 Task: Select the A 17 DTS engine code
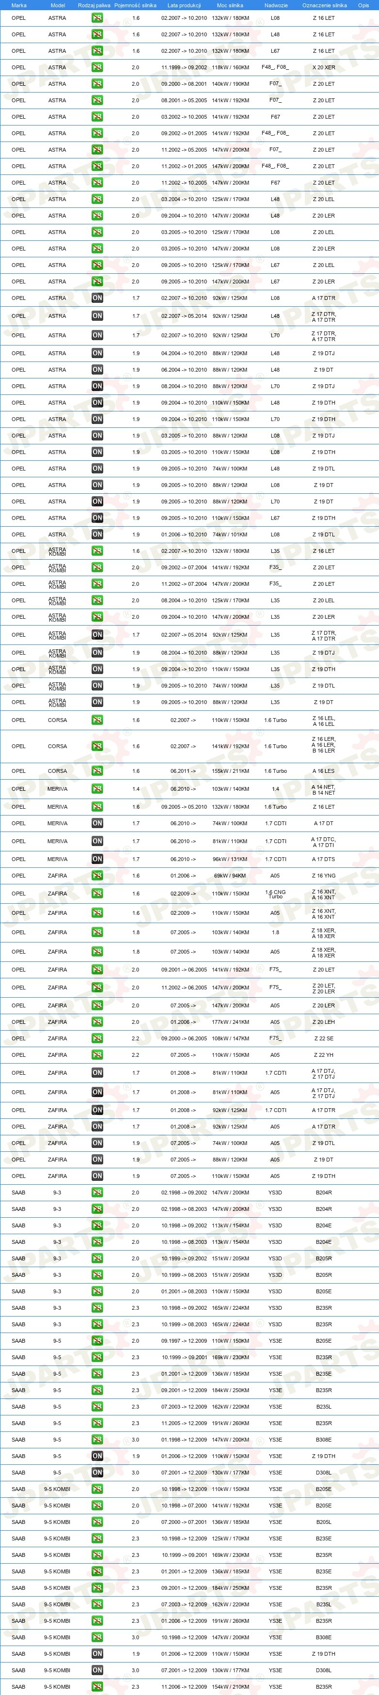point(323,859)
